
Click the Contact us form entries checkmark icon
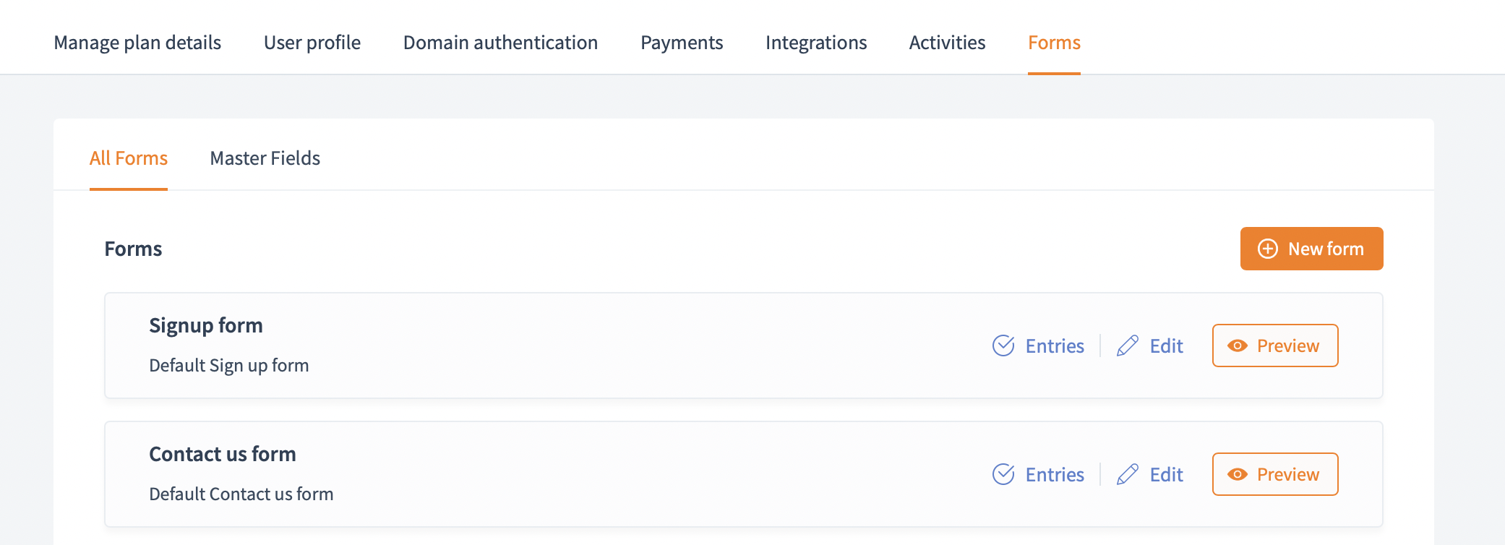click(x=1003, y=474)
